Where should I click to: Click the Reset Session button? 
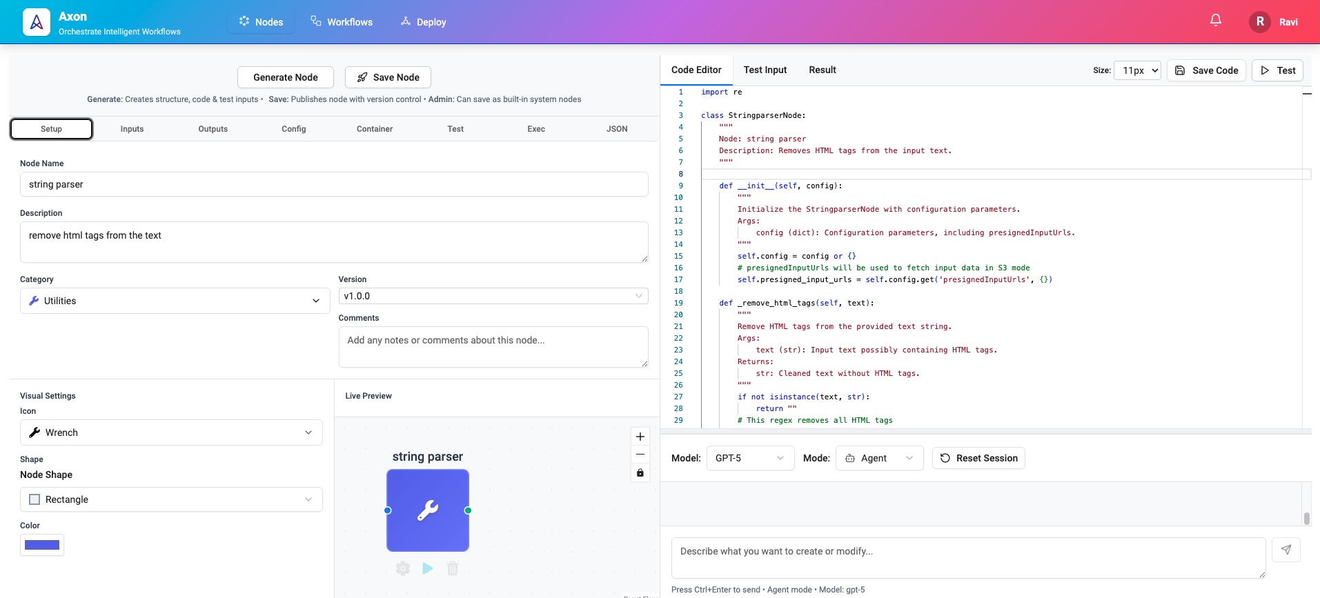click(x=978, y=458)
